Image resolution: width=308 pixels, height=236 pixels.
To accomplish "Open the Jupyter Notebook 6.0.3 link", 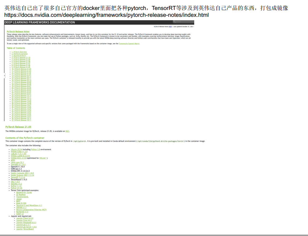I will (x=26, y=223).
